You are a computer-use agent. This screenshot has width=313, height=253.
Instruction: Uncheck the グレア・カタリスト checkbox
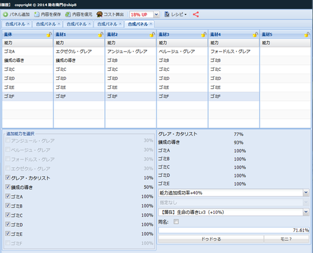pos(8,178)
